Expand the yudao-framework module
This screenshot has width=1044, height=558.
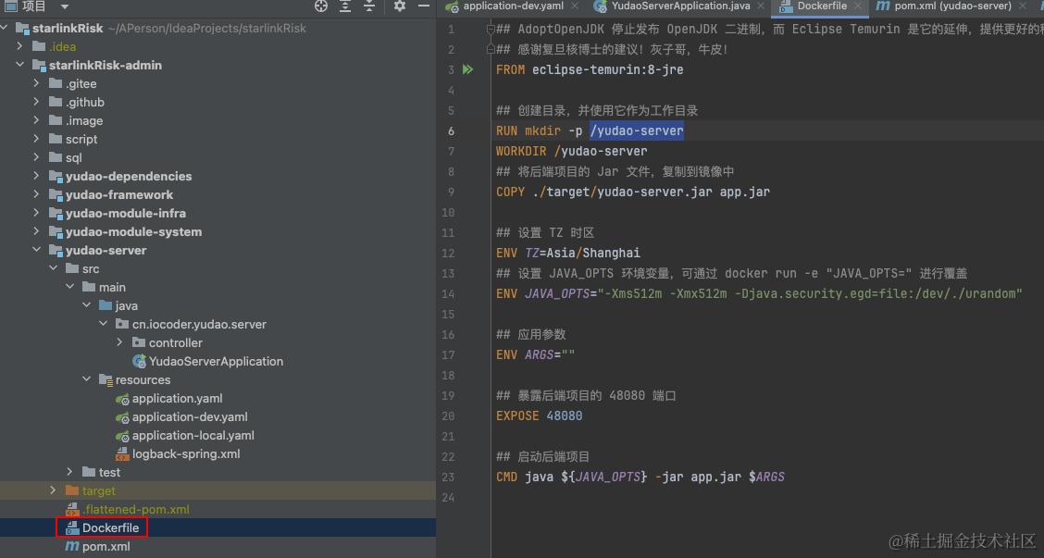[x=37, y=194]
